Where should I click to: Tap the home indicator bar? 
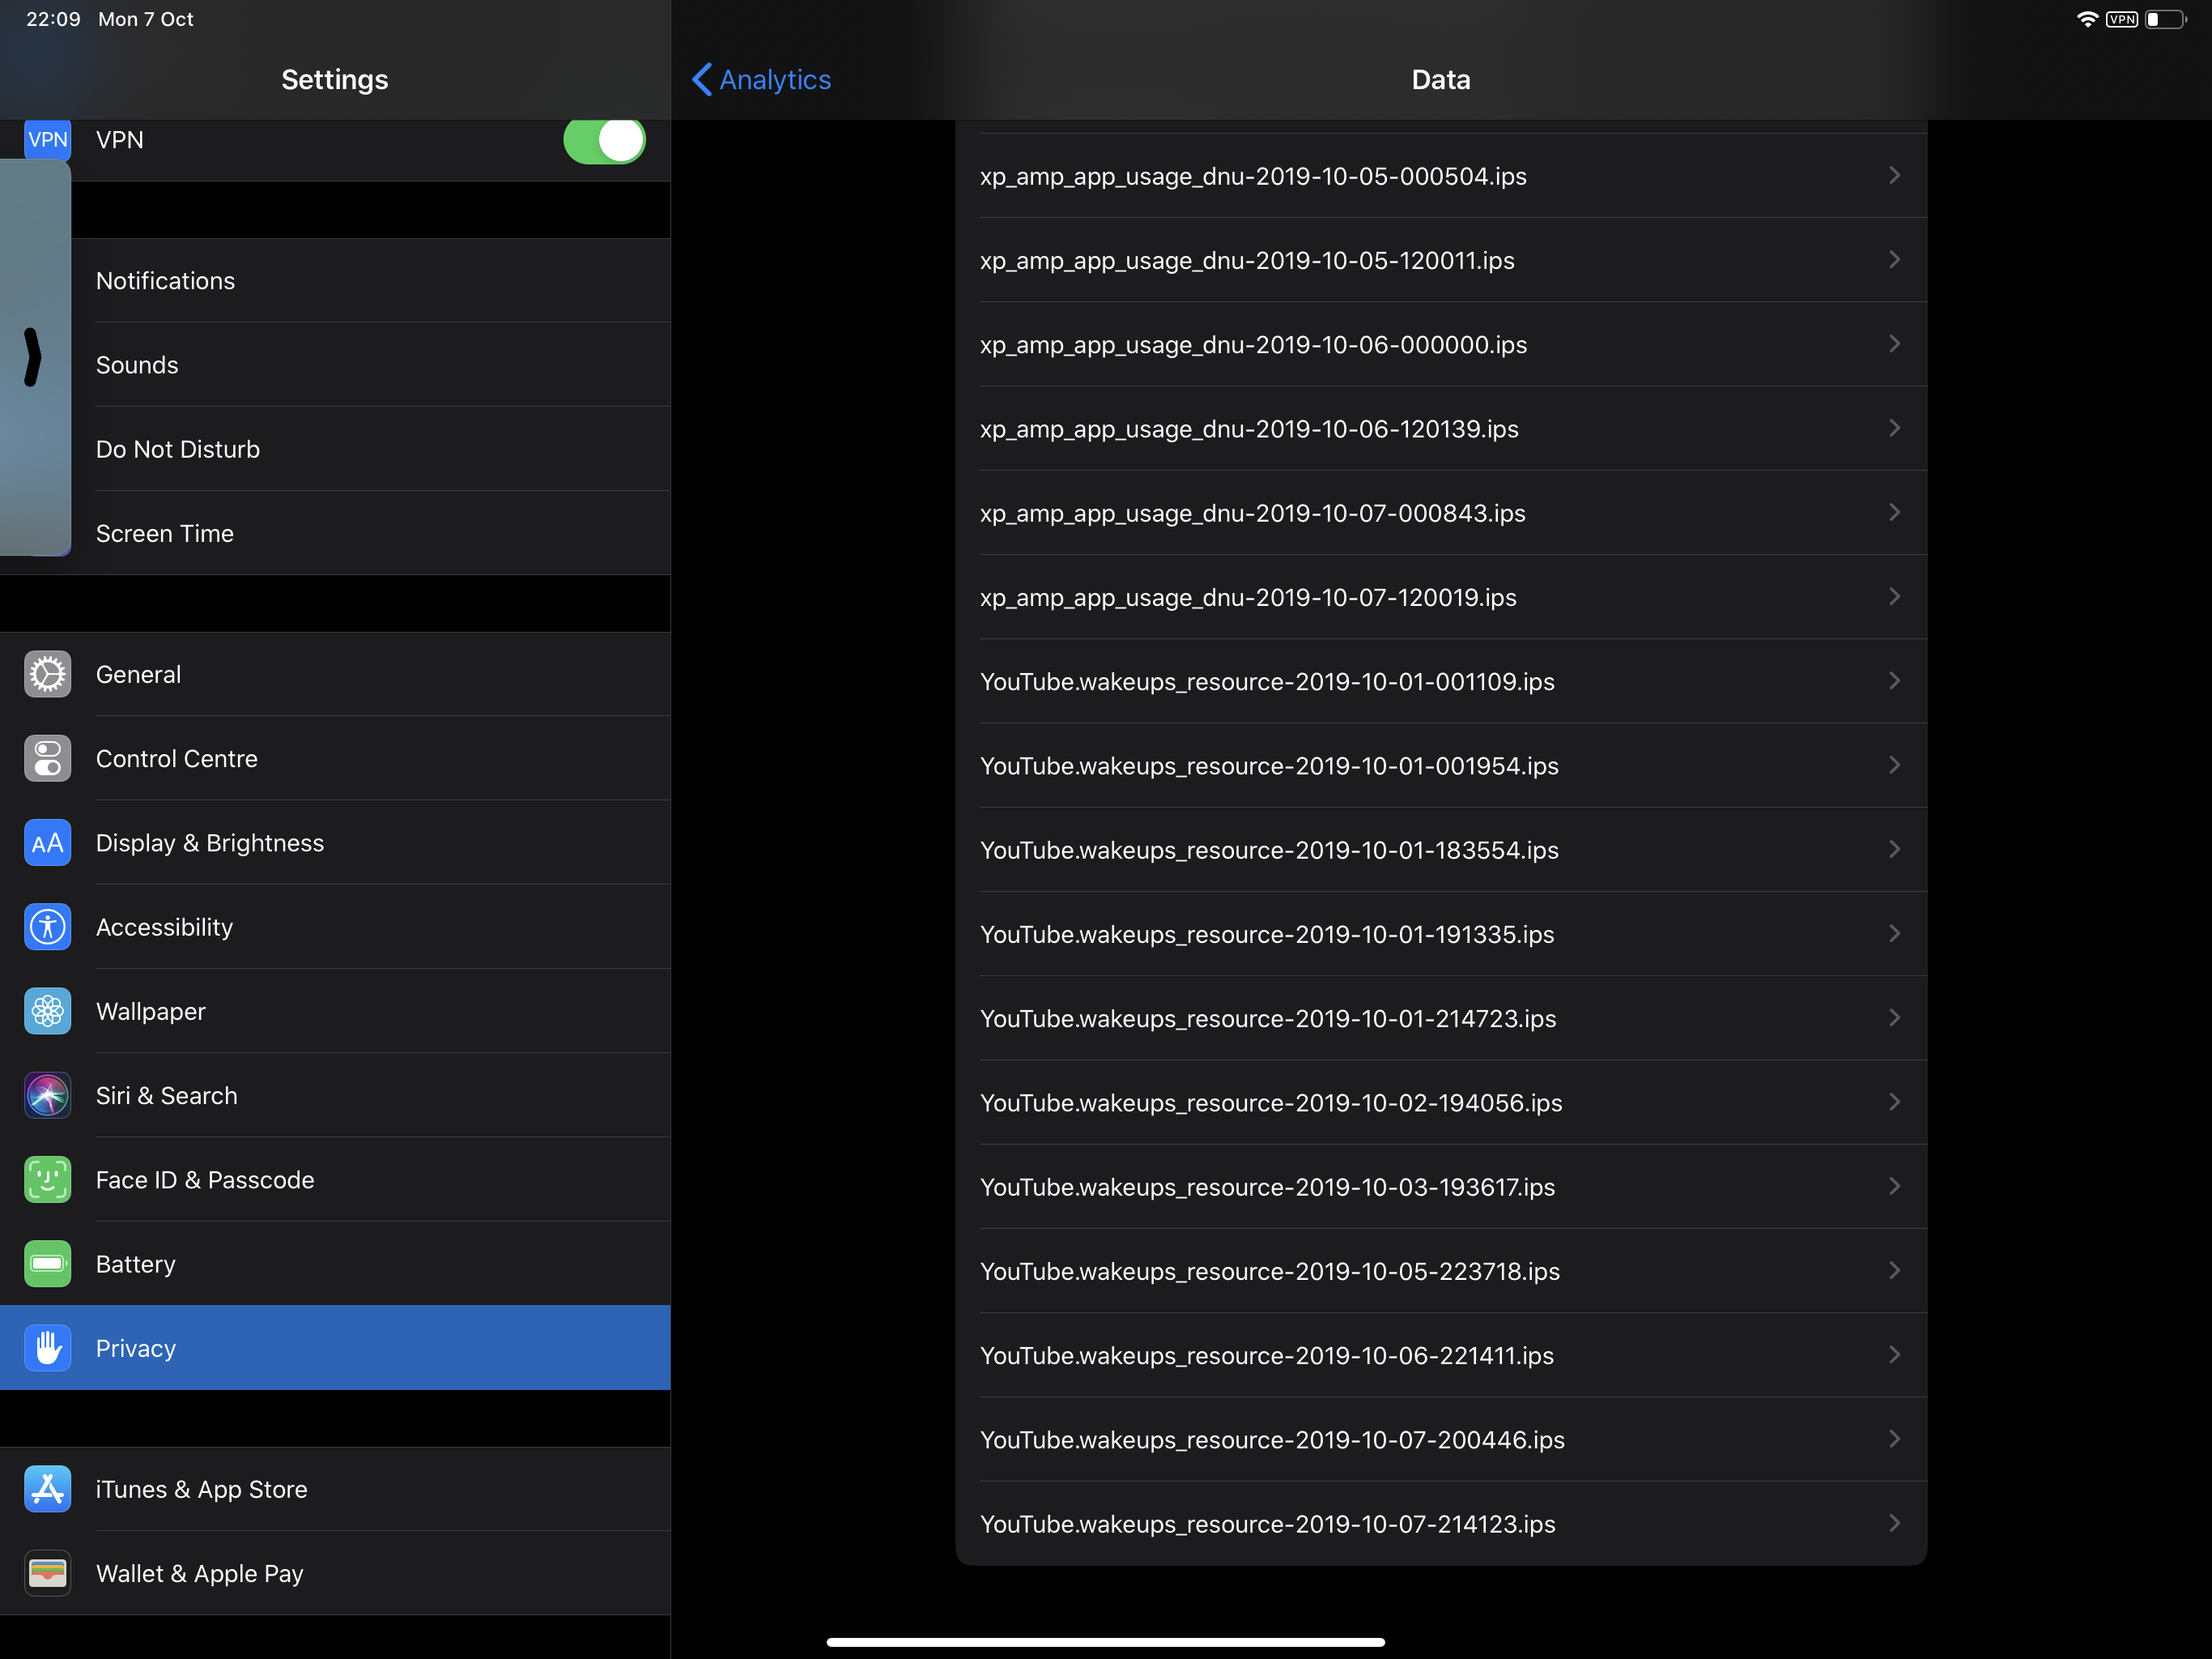1105,1641
